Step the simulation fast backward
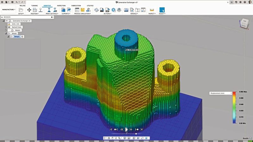The image size is (253, 142). pos(122,129)
